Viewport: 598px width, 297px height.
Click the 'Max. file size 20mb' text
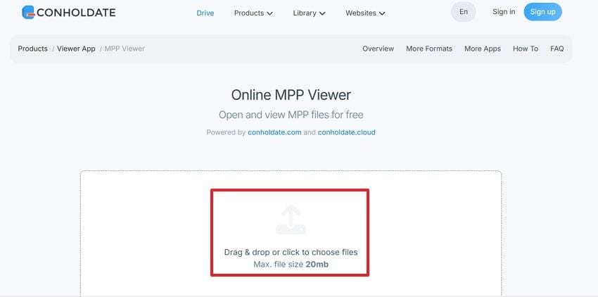[x=291, y=264]
